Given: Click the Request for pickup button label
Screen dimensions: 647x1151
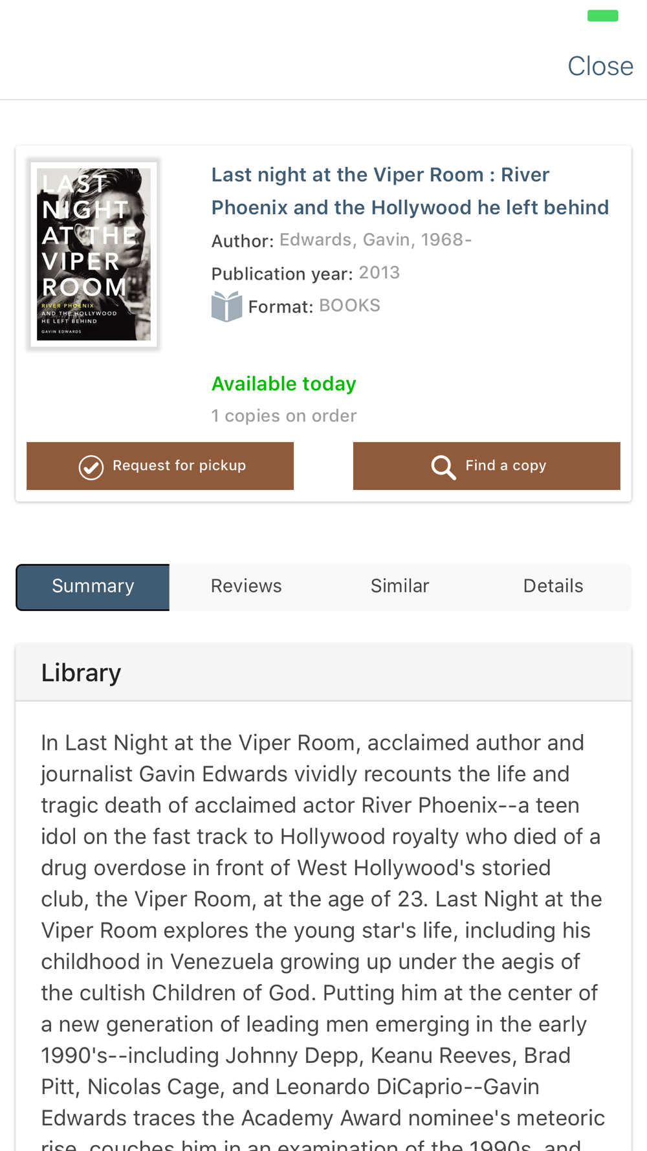Looking at the screenshot, I should (x=179, y=465).
